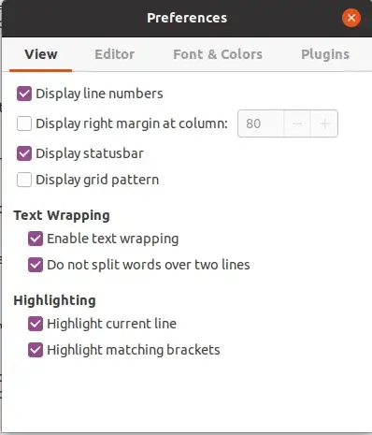The width and height of the screenshot is (372, 435).
Task: Toggle Enable text wrapping checkbox
Action: coord(36,239)
